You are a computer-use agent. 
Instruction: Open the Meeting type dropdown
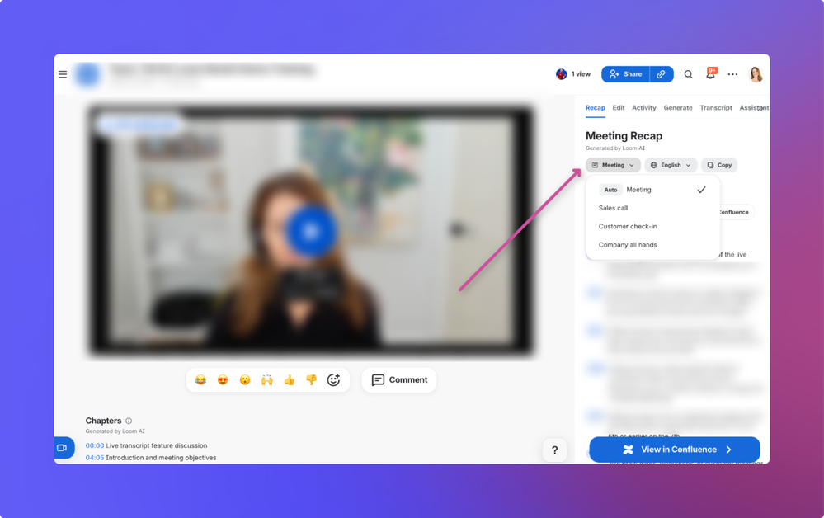pos(614,165)
